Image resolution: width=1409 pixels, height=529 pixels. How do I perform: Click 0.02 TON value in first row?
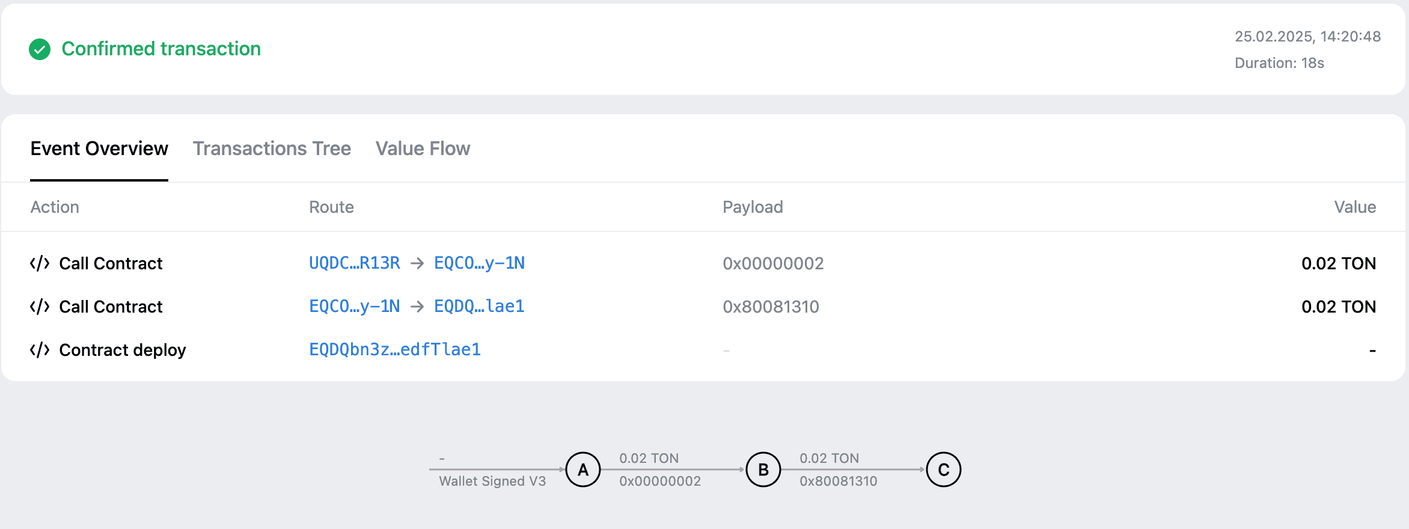pos(1339,263)
